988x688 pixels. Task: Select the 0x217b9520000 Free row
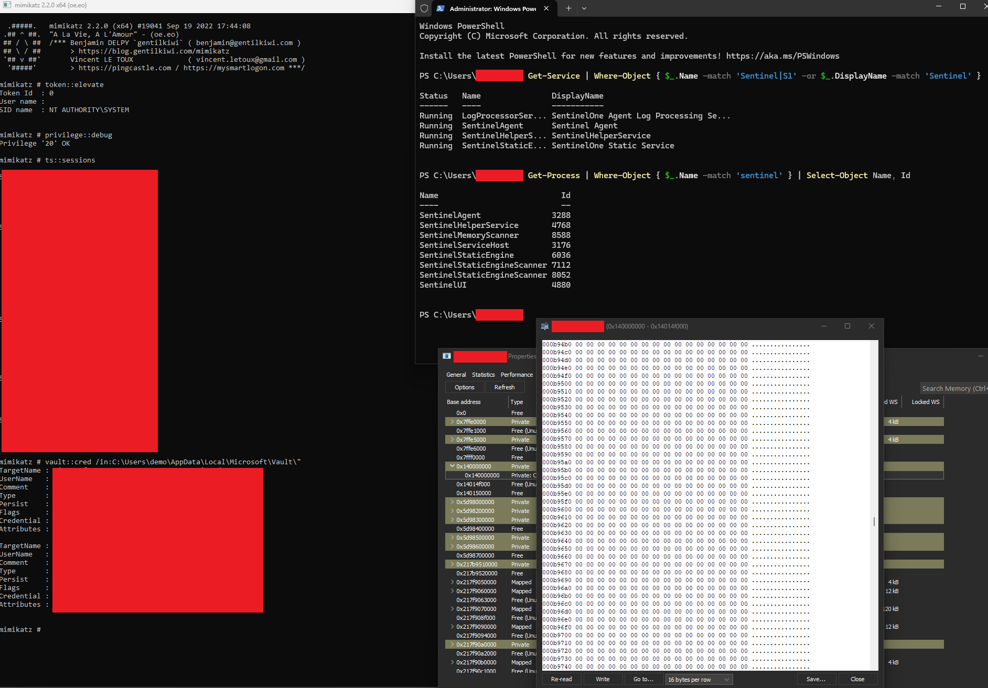[x=491, y=573]
